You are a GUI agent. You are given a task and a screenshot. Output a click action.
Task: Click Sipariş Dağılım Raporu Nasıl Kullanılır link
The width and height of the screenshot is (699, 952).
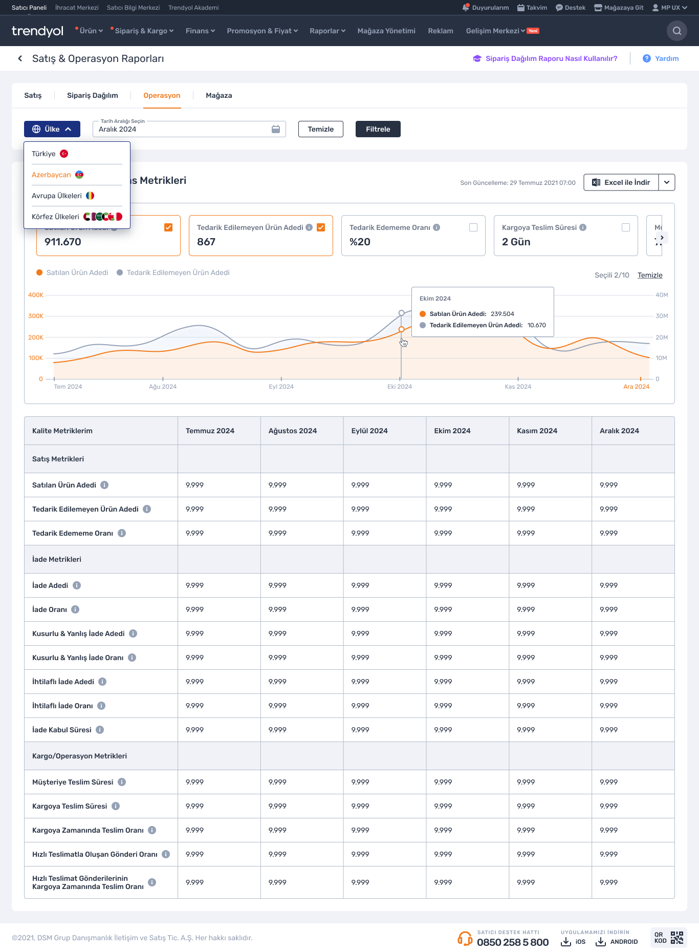551,58
